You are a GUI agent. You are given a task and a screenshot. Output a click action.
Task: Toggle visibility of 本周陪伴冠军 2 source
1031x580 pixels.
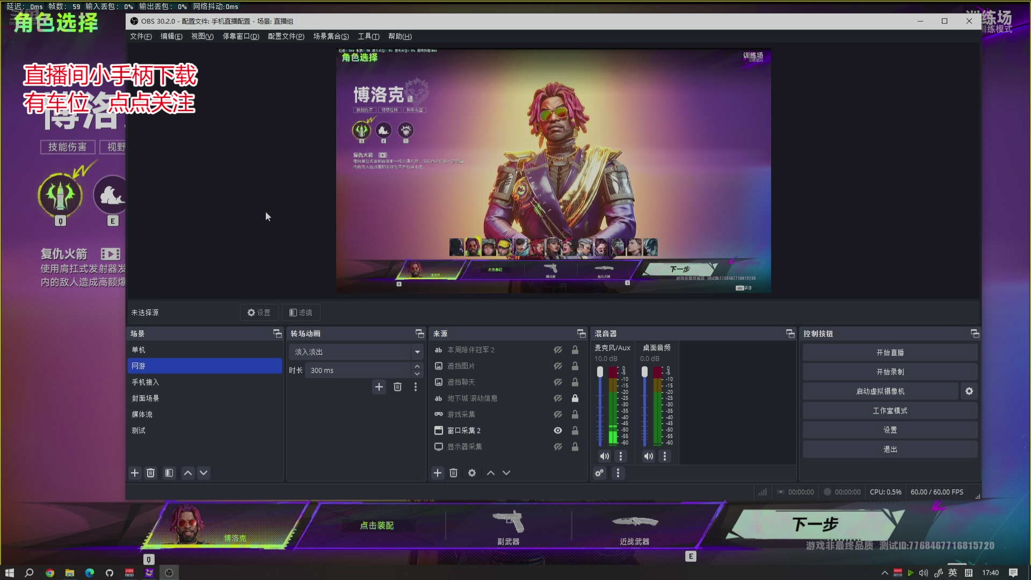point(558,350)
